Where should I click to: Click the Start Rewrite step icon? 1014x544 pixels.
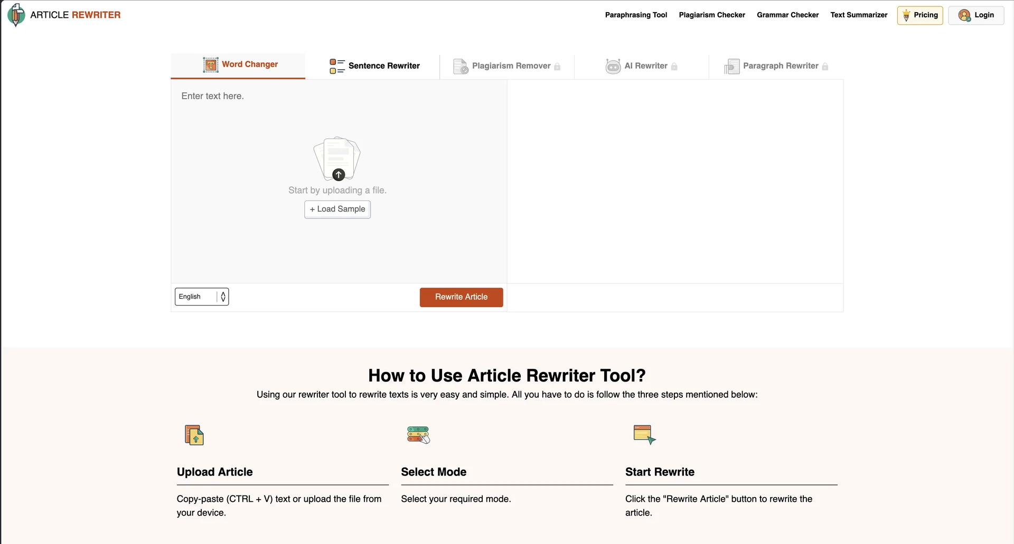[644, 435]
